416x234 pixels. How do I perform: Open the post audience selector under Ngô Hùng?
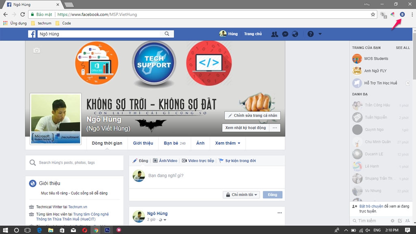[162, 220]
